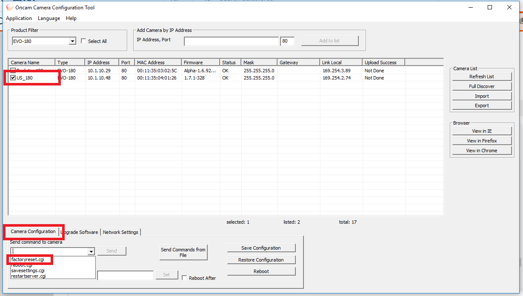This screenshot has height=296, width=523.
Task: Sort by MAC Address column header
Action: coord(158,63)
